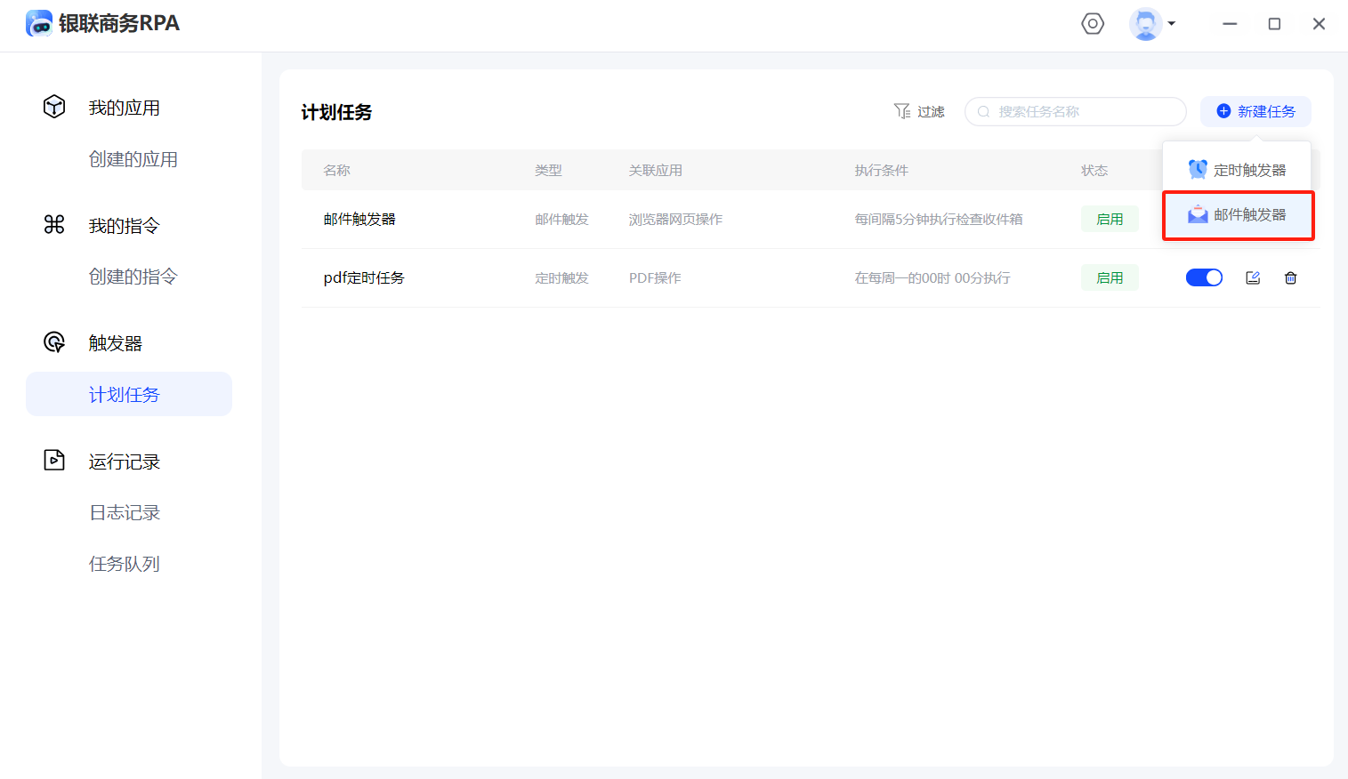Click the 运行记录 file icon

pyautogui.click(x=54, y=461)
